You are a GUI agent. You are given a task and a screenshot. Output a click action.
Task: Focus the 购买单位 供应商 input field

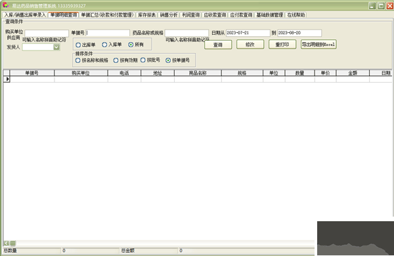tap(47, 33)
